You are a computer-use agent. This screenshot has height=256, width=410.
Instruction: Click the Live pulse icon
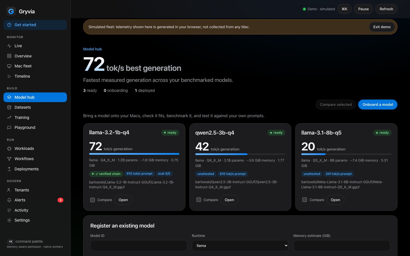coord(9,46)
